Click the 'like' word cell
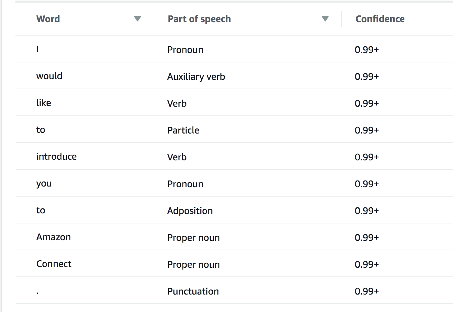The image size is (453, 312). pos(44,103)
